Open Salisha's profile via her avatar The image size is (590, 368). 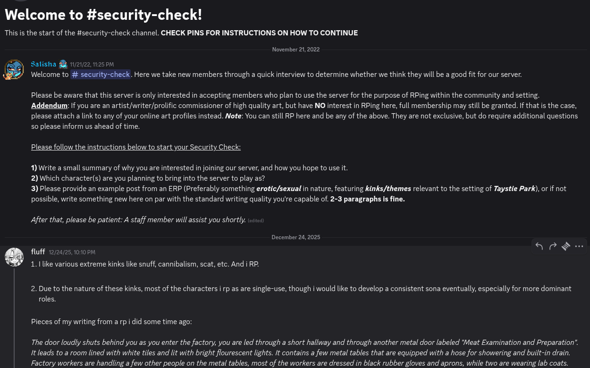click(x=14, y=70)
